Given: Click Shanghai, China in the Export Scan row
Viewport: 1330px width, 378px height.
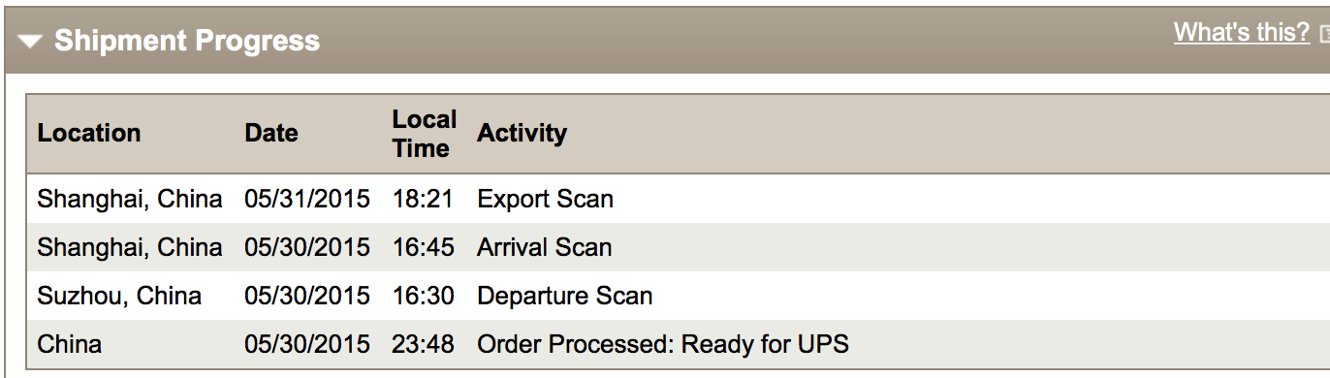Looking at the screenshot, I should coord(130,199).
